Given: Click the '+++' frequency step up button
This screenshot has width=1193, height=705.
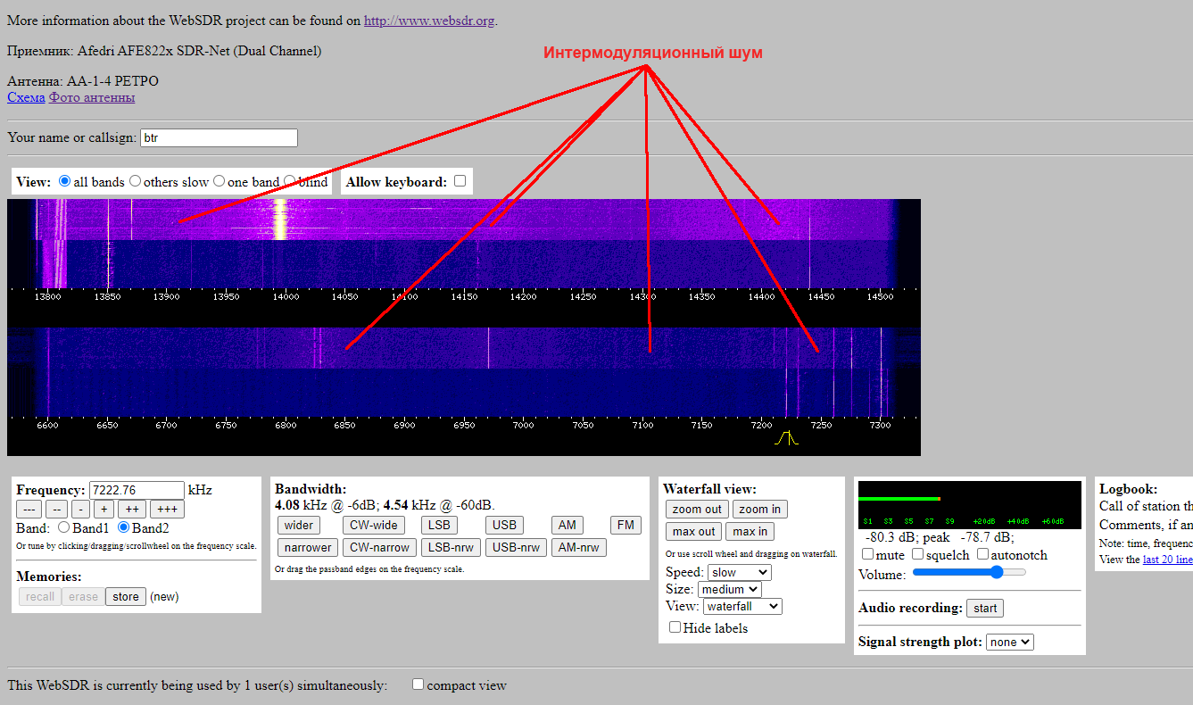Looking at the screenshot, I should pos(166,510).
